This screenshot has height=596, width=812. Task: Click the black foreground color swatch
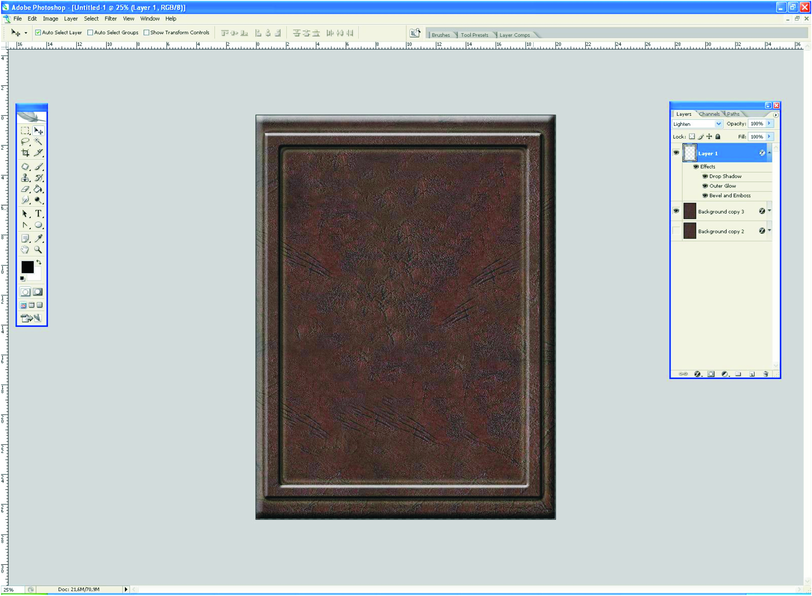tap(27, 267)
